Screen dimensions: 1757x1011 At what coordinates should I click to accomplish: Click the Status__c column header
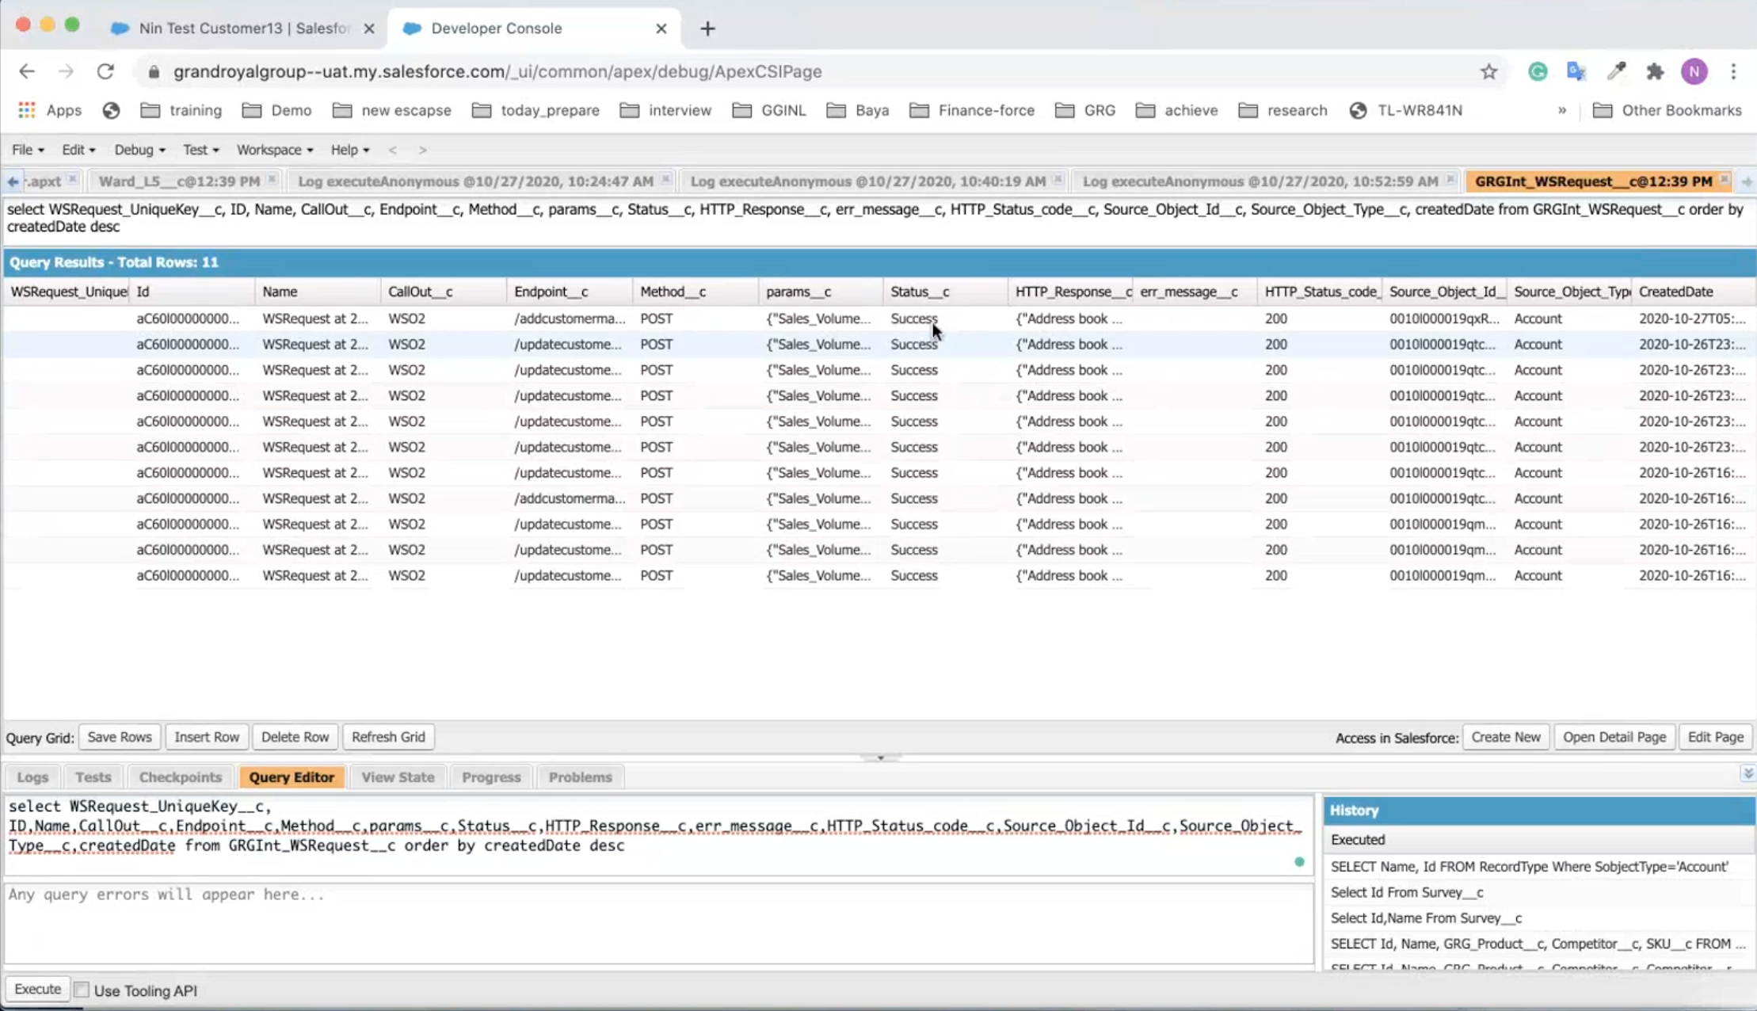[x=920, y=292]
